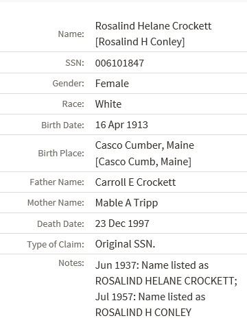The height and width of the screenshot is (327, 247).
Task: Select the alternate name Rosalind H Conley
Action: click(x=140, y=42)
